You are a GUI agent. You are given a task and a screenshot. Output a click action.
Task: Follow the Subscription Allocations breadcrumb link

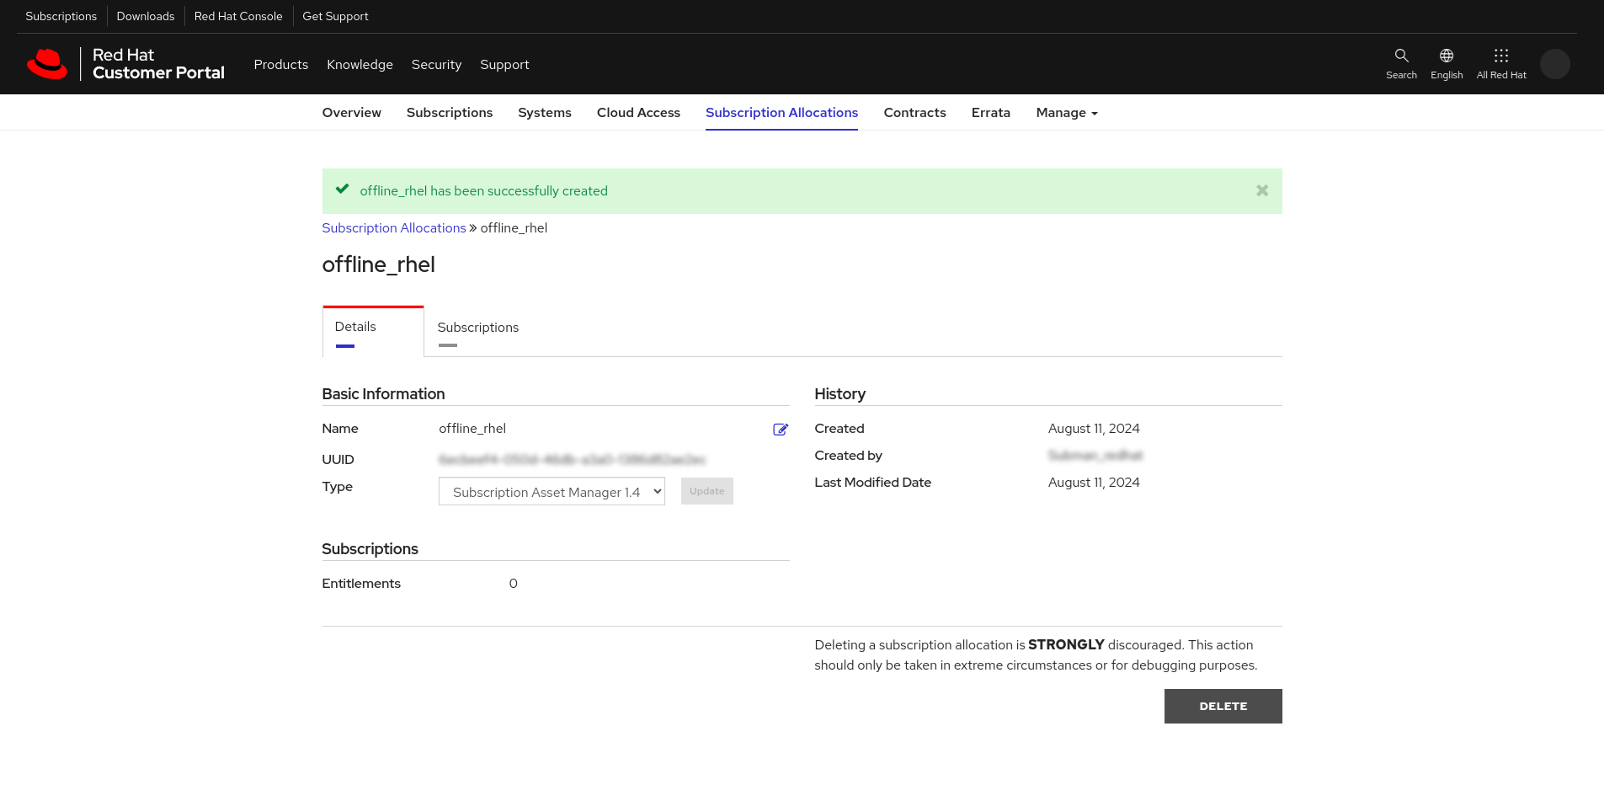393,228
